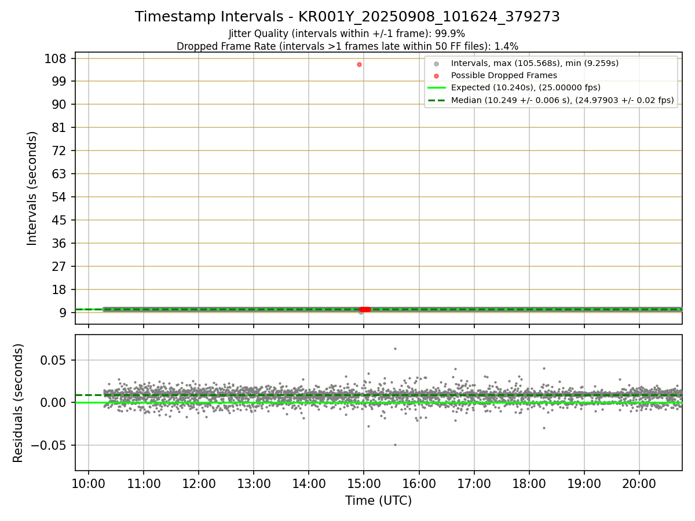The width and height of the screenshot is (695, 521).
Task: Select the red outlier point near 105 seconds
Action: (359, 64)
